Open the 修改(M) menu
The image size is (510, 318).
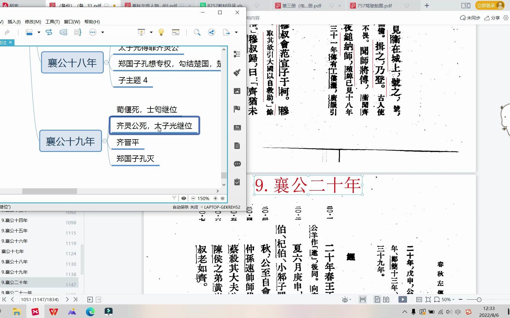pos(33,22)
